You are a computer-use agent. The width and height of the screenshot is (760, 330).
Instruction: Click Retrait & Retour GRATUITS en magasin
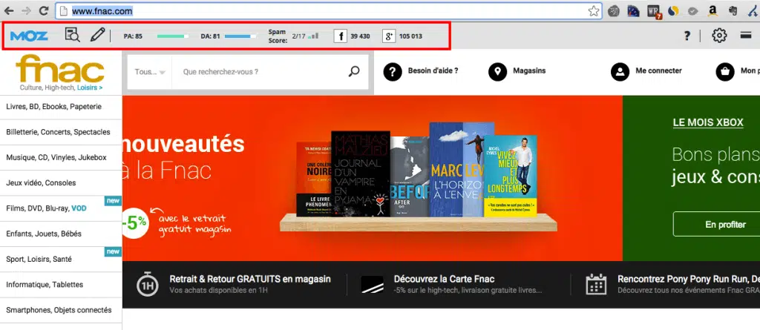250,279
